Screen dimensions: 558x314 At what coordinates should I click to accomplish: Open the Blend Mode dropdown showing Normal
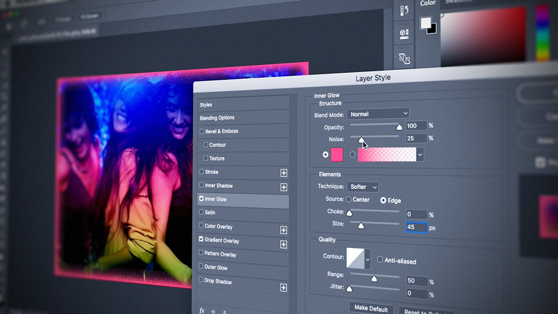[378, 114]
